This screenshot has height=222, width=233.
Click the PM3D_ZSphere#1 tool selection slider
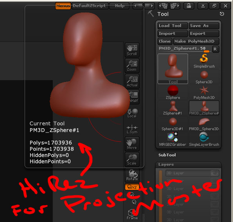[185, 49]
